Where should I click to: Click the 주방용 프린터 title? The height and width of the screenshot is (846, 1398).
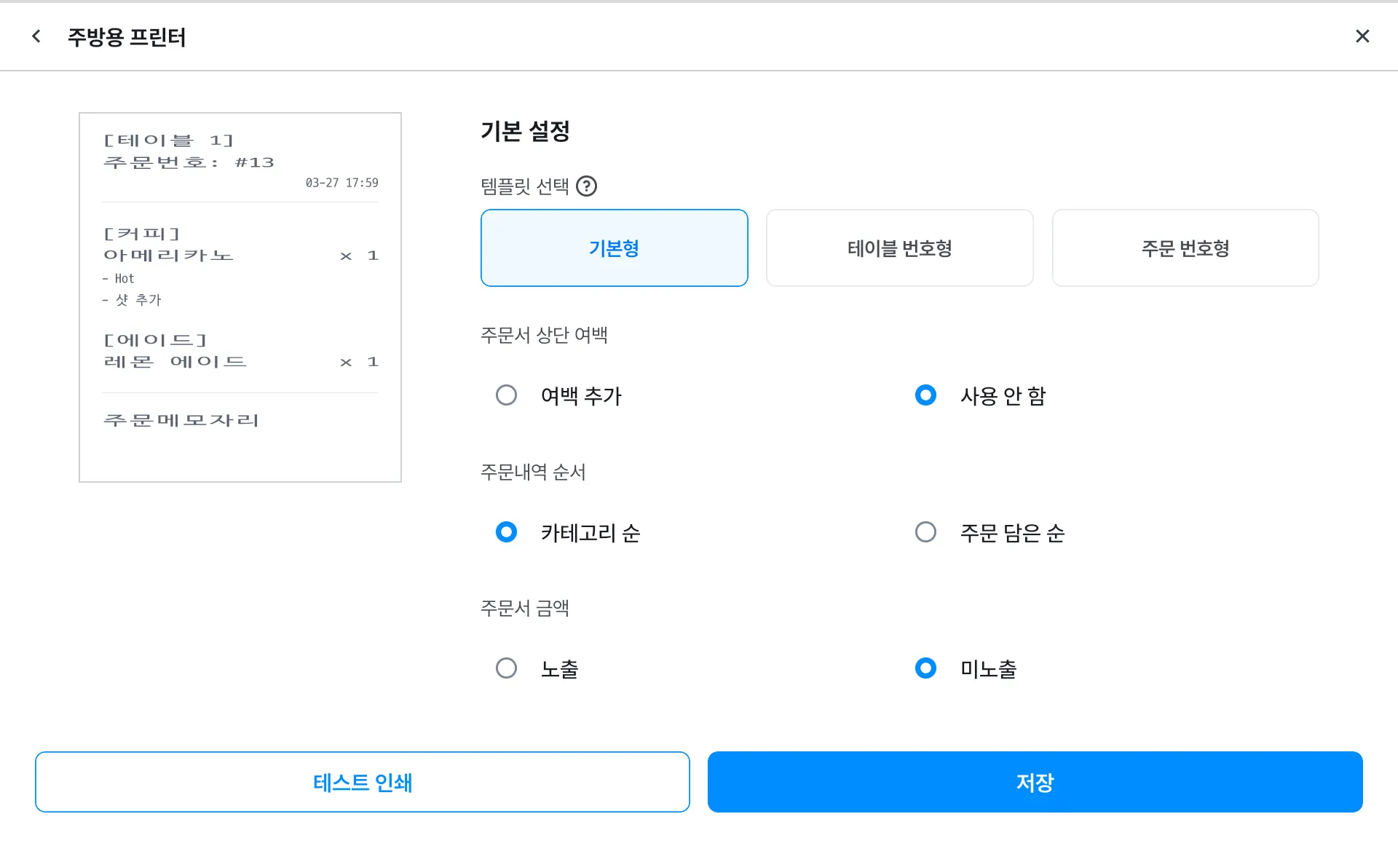pos(127,37)
